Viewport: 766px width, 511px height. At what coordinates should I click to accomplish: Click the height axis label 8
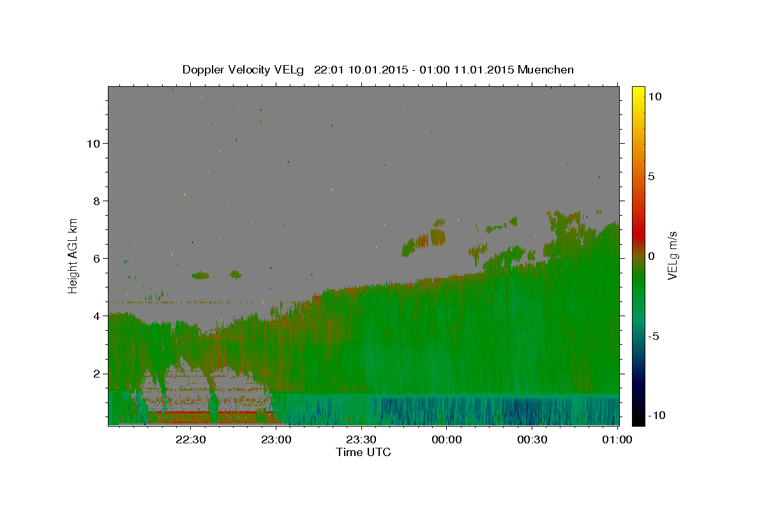(97, 201)
